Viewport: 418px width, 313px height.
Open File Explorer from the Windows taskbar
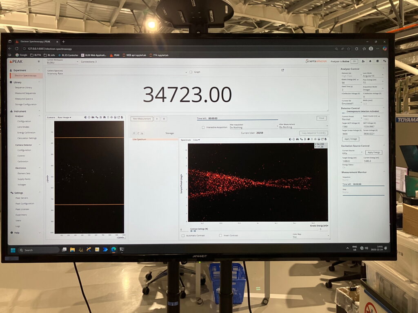pyautogui.click(x=72, y=249)
